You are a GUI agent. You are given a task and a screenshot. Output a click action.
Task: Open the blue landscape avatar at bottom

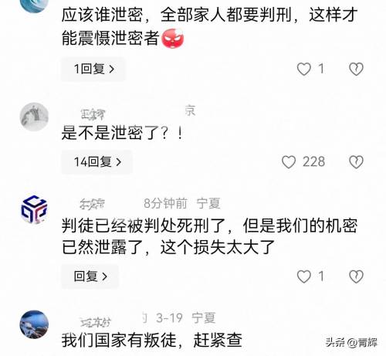[34, 324]
